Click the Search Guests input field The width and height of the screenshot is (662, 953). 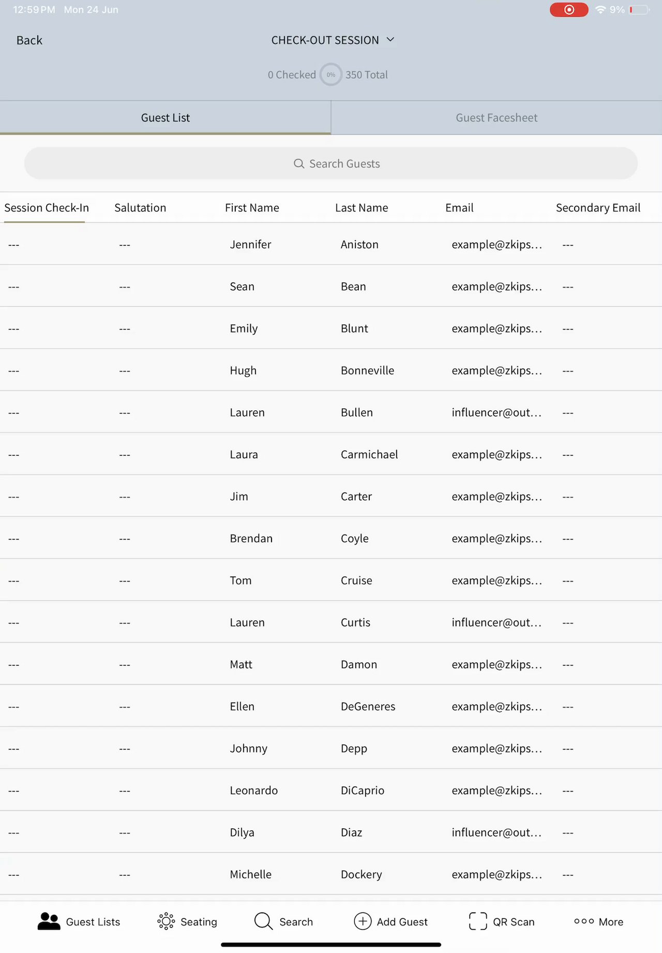click(331, 163)
